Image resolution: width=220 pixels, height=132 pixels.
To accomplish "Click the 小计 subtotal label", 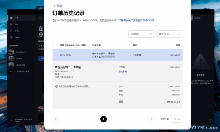I will click(121, 86).
